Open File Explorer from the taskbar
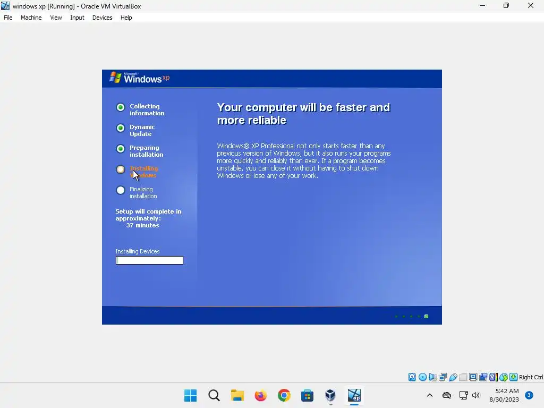 pyautogui.click(x=237, y=395)
